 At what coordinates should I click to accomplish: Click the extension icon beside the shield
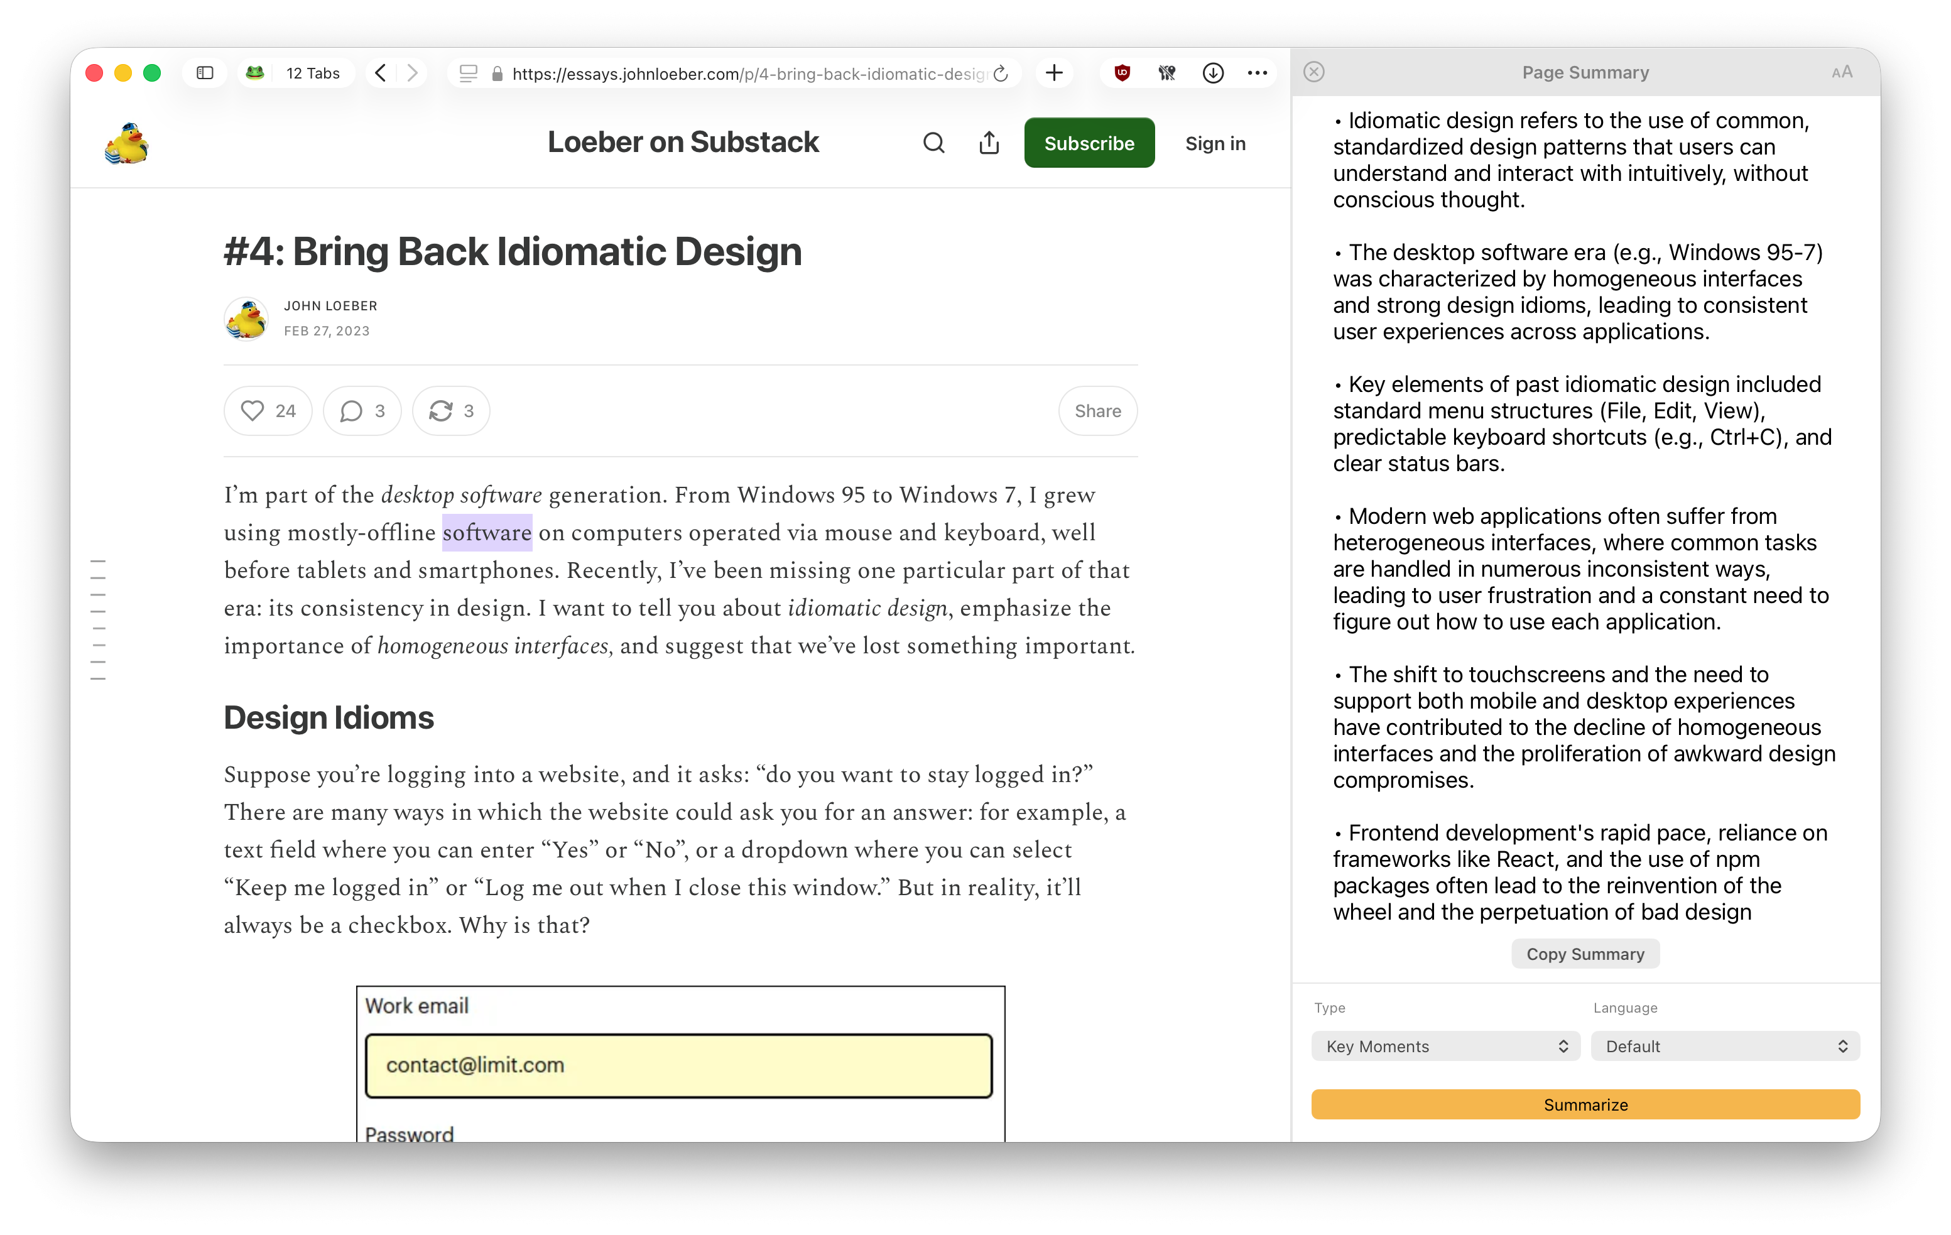coord(1166,73)
